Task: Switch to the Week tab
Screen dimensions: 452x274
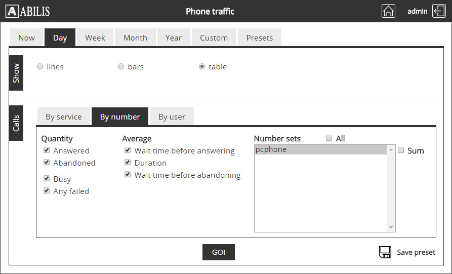Action: coord(95,37)
